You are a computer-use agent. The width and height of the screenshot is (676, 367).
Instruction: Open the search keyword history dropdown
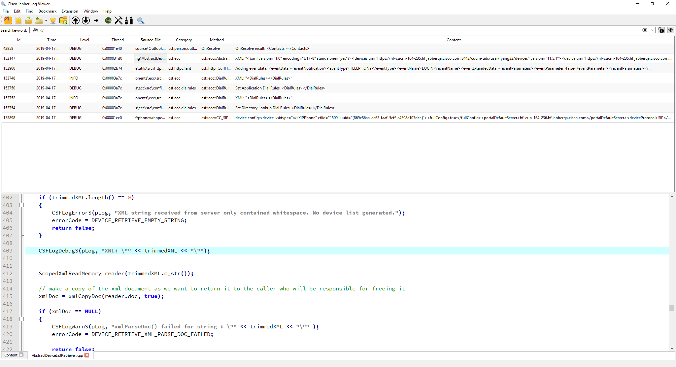pyautogui.click(x=653, y=30)
